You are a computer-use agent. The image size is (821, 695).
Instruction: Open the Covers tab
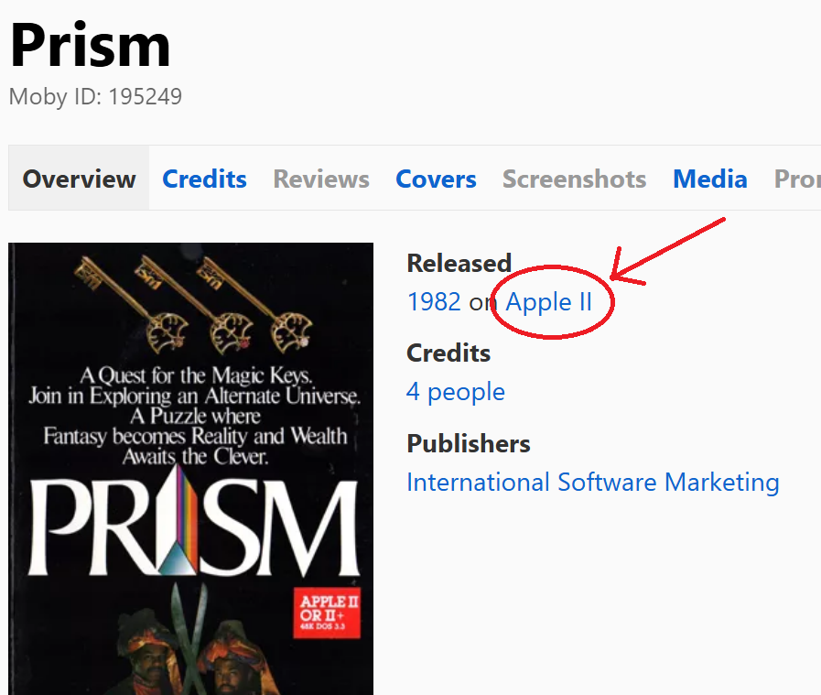pos(436,179)
